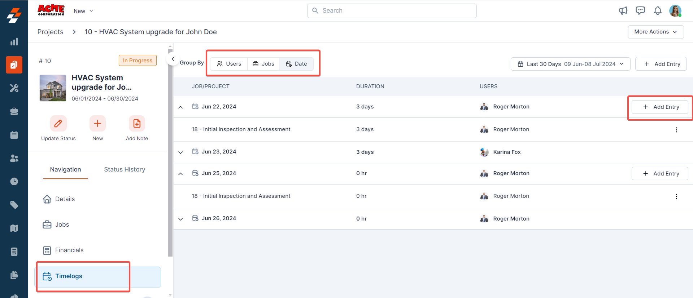The image size is (693, 298).
Task: Open the tools wrench icon in sidebar
Action: [x=14, y=88]
